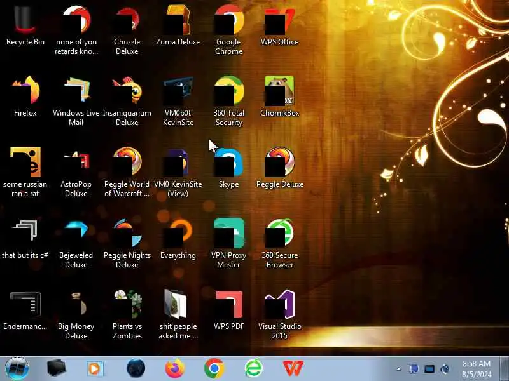509x381 pixels.
Task: Open the taskbar clock showing 8:58 AM
Action: point(477,369)
